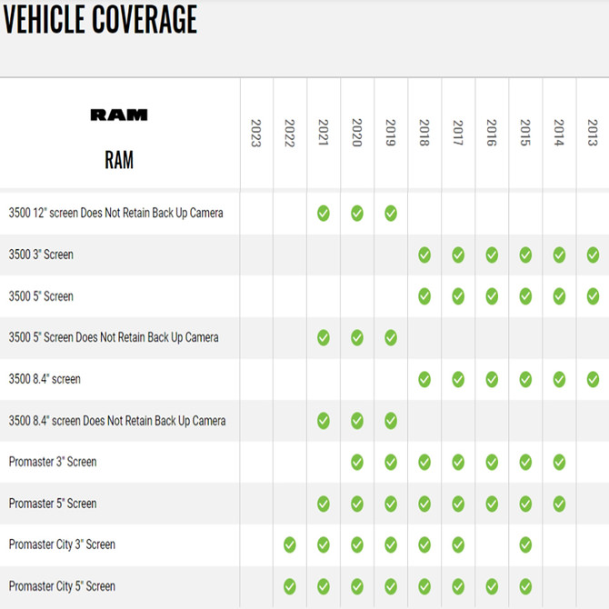Click 2018 checkmark in 3500 5" Screen row

coord(424,296)
